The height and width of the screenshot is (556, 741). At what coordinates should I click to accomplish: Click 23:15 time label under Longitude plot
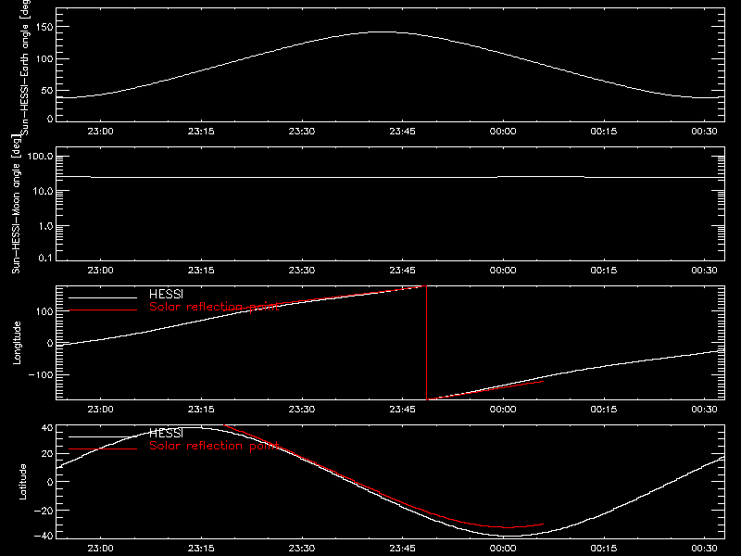pyautogui.click(x=201, y=410)
